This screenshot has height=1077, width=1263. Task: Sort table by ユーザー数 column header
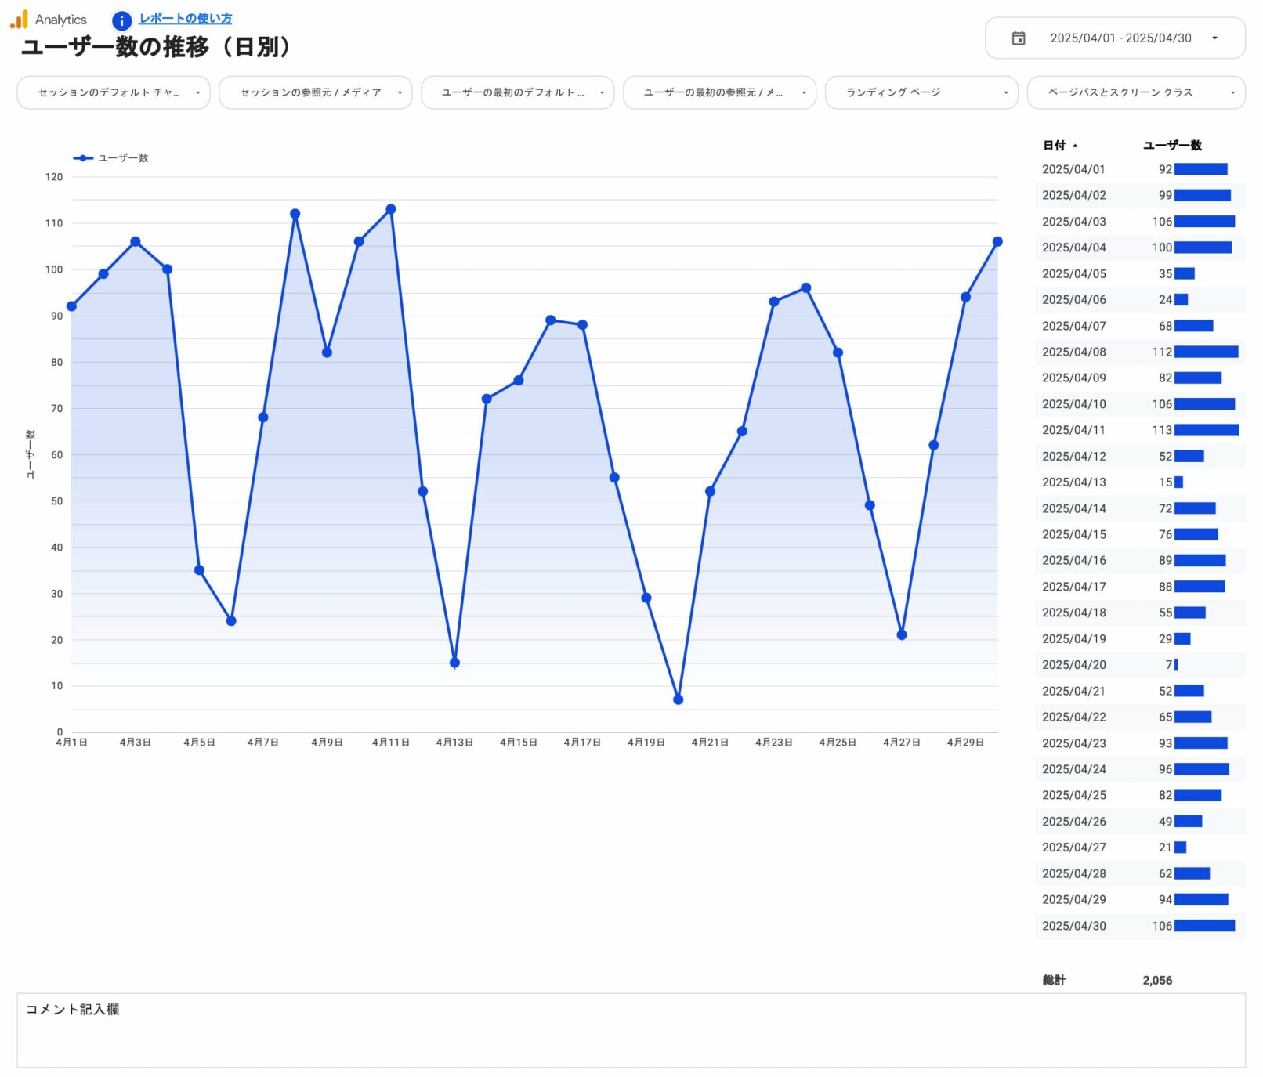1171,146
